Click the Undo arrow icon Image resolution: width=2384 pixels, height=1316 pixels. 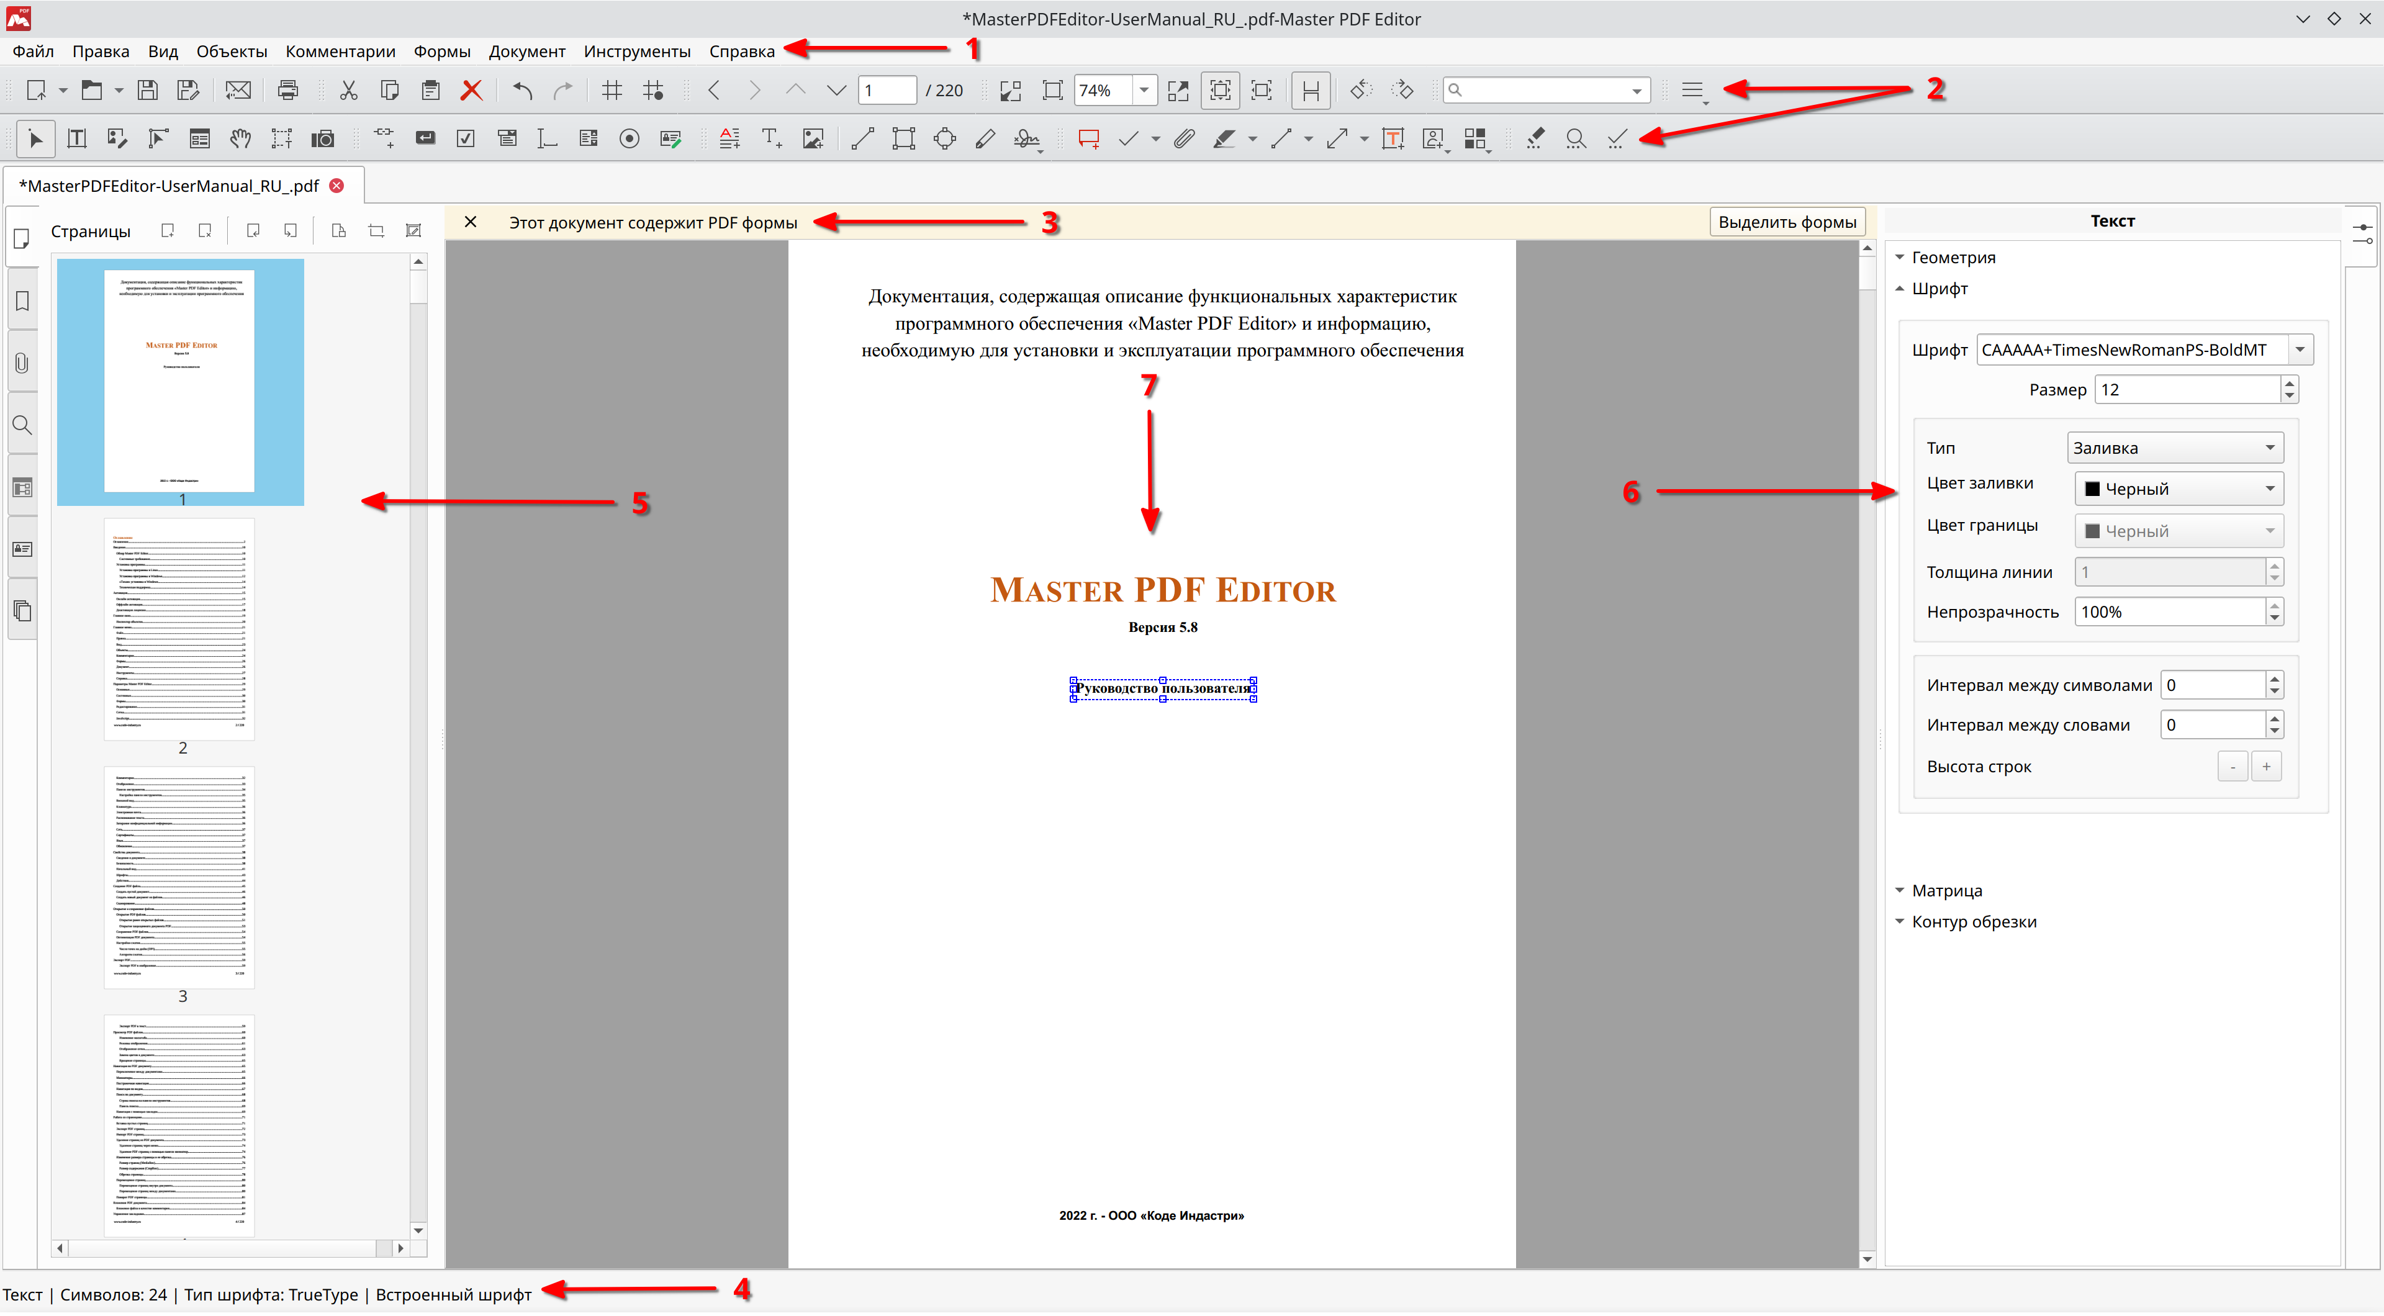523,91
